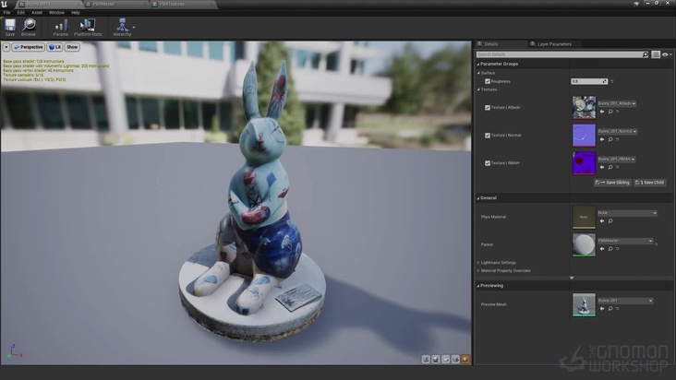Open the Preview Mesh Bunny_001 dropdown
Viewport: 676px width, 380px height.
[625, 301]
